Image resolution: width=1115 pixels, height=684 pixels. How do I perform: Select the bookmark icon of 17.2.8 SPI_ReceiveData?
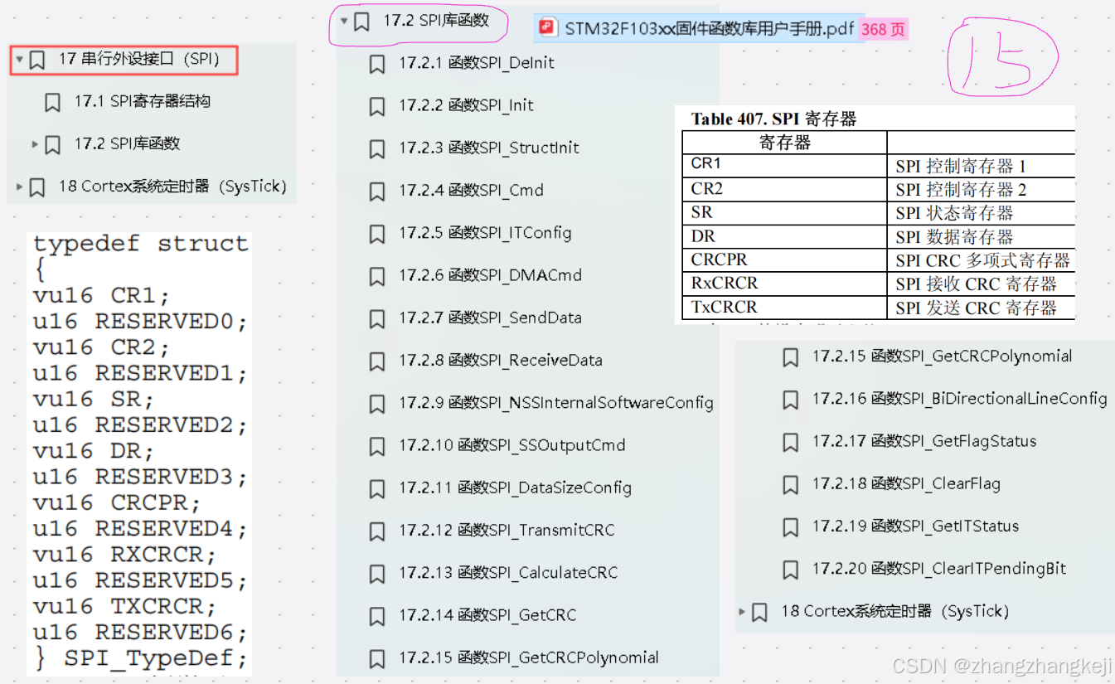tap(377, 361)
